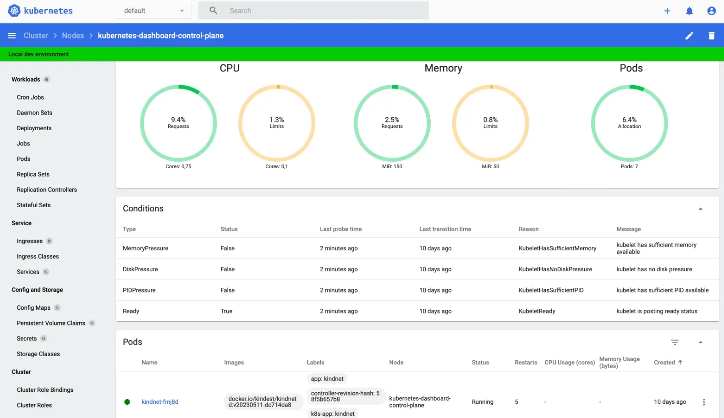Open Pods in sidebar
Image resolution: width=724 pixels, height=418 pixels.
point(23,159)
